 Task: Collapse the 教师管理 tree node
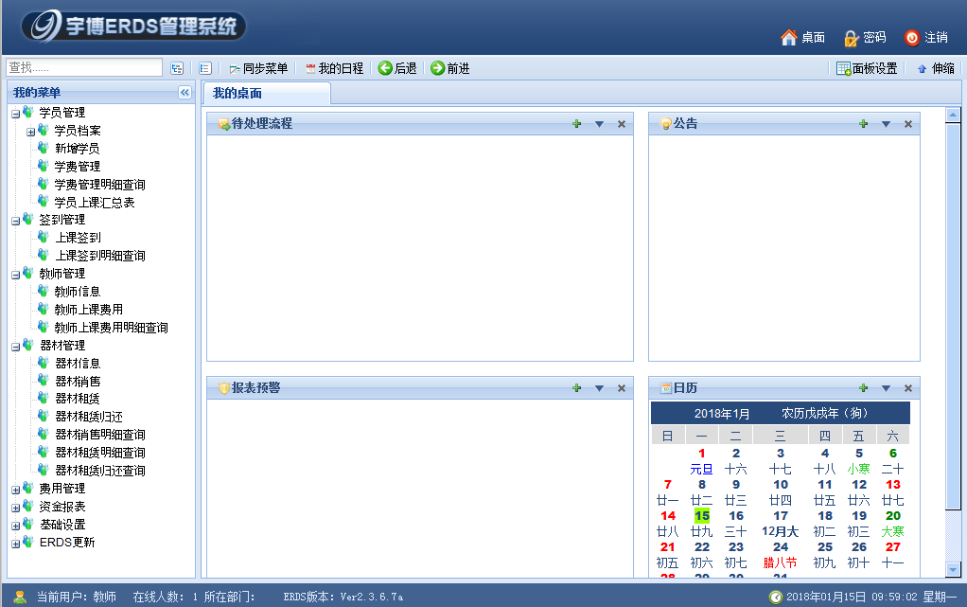[15, 275]
